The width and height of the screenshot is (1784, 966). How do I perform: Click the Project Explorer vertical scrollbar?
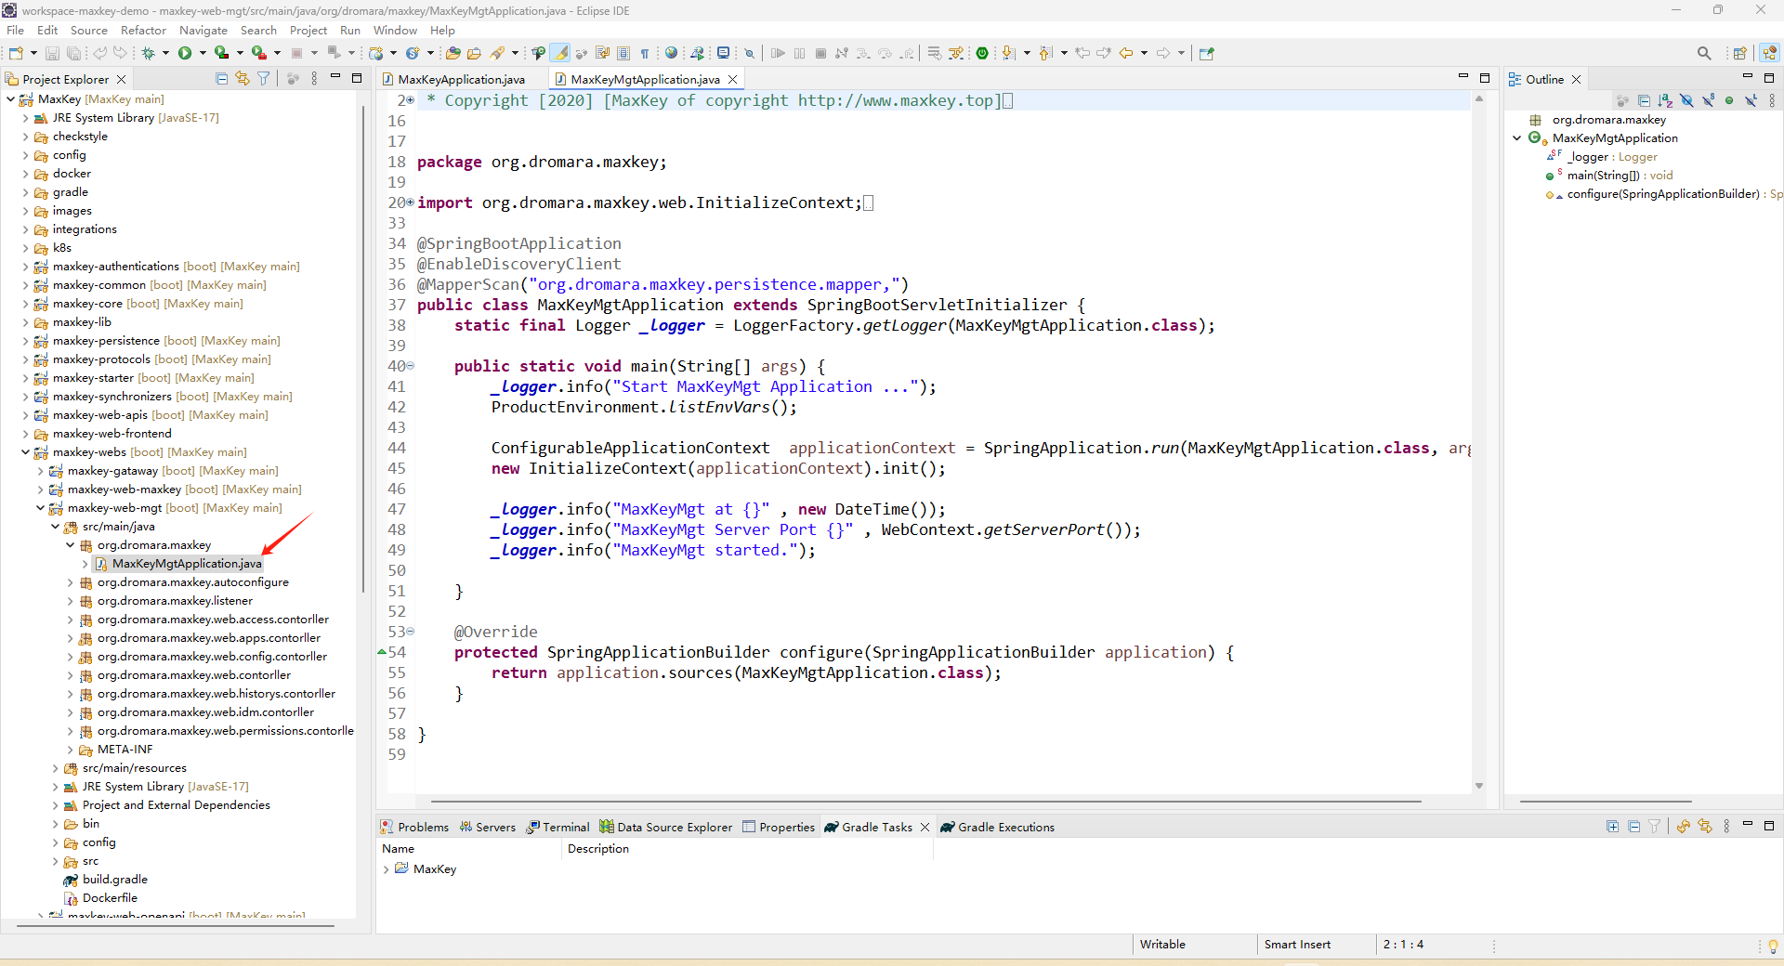tap(362, 348)
